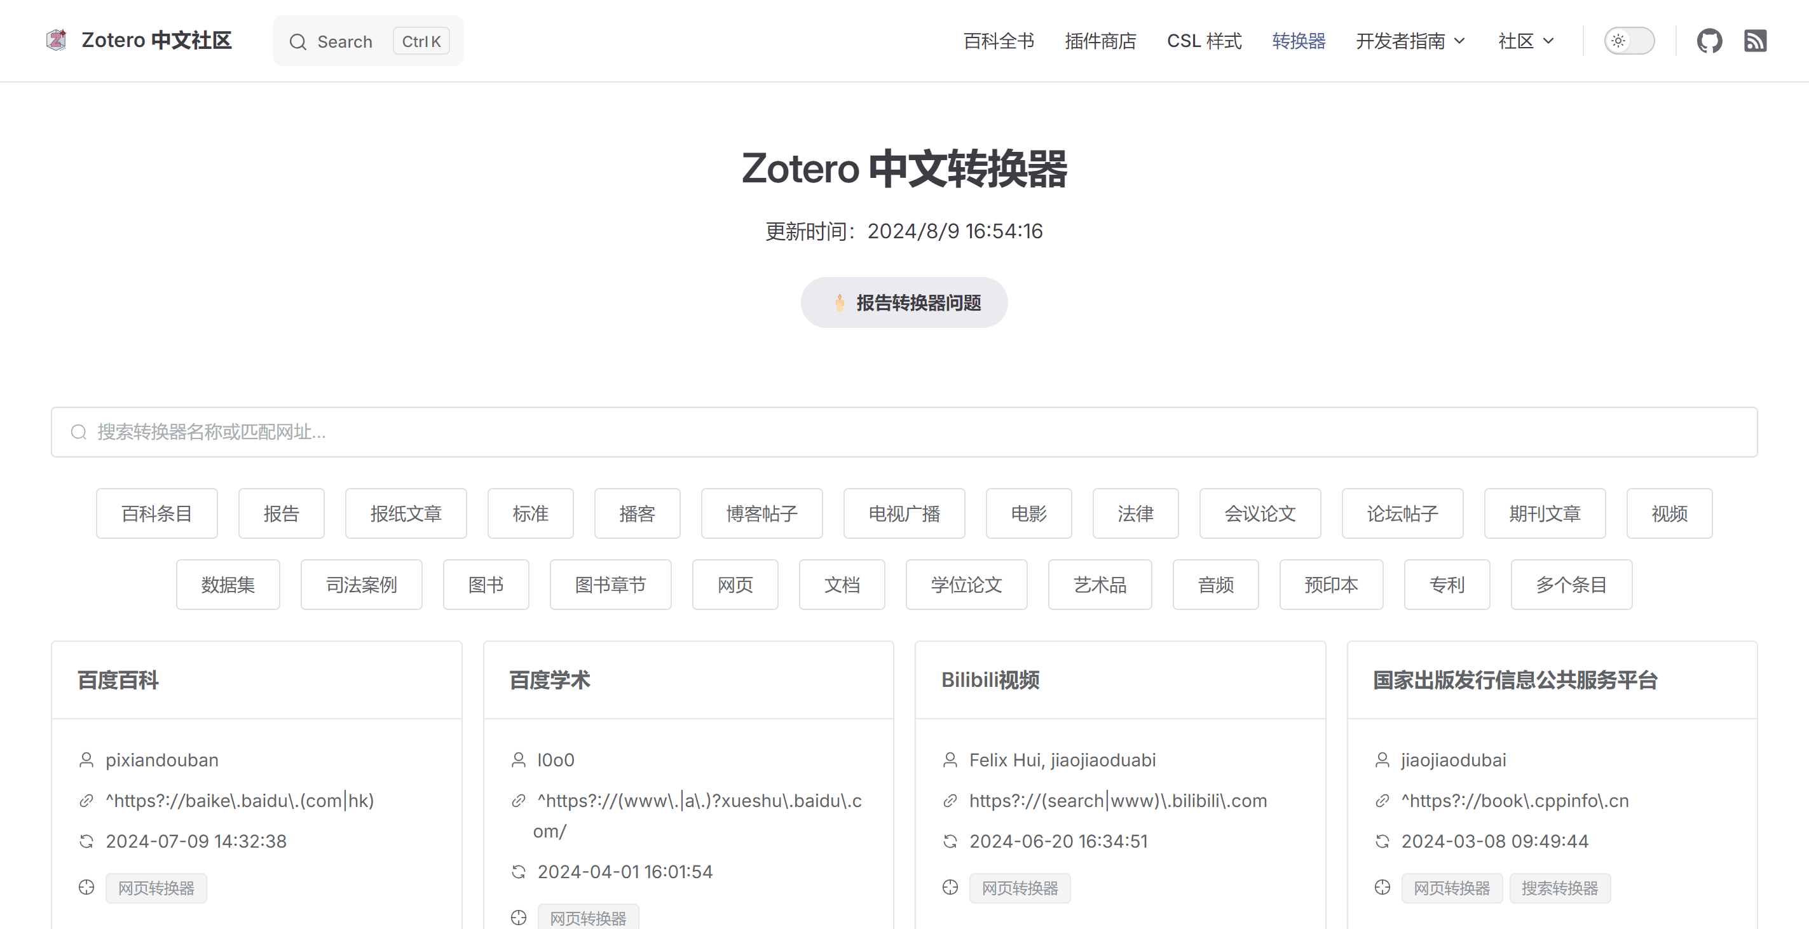Filter by 播客 tag
Image resolution: width=1809 pixels, height=929 pixels.
[x=637, y=513]
